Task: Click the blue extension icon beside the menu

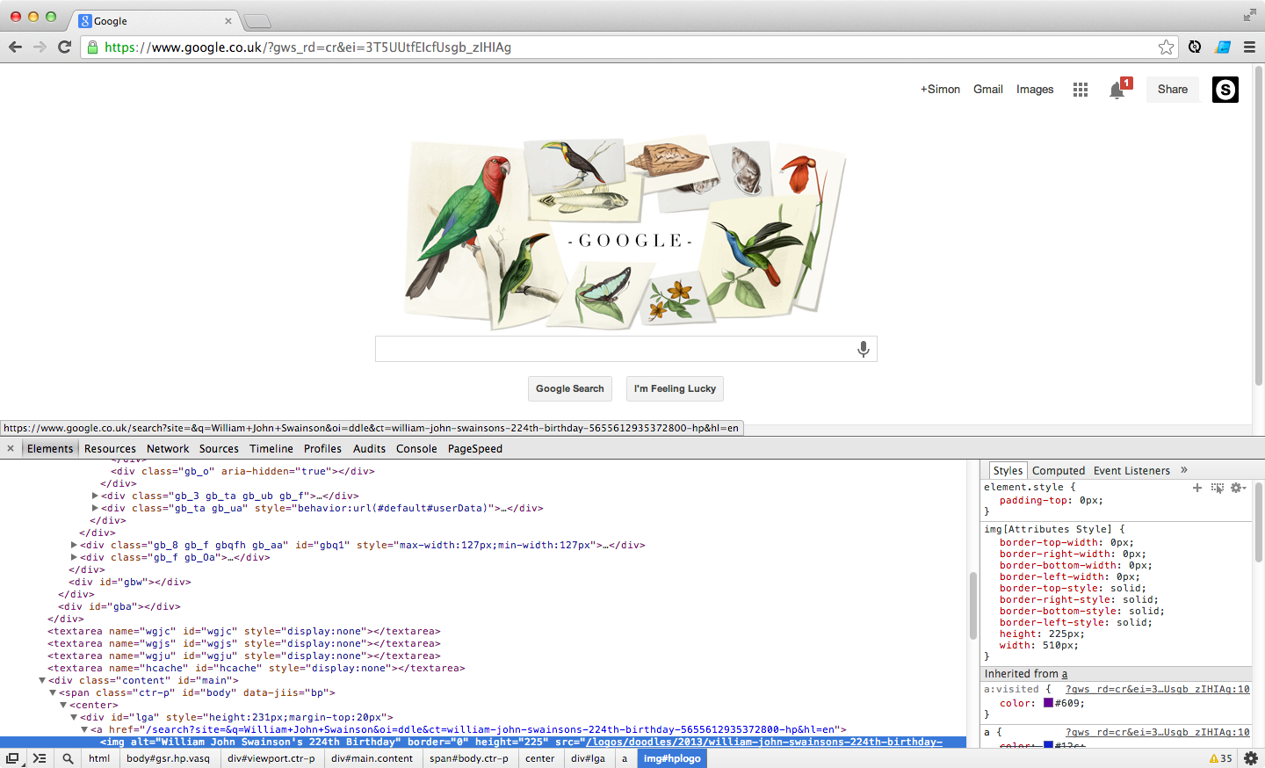Action: tap(1223, 47)
